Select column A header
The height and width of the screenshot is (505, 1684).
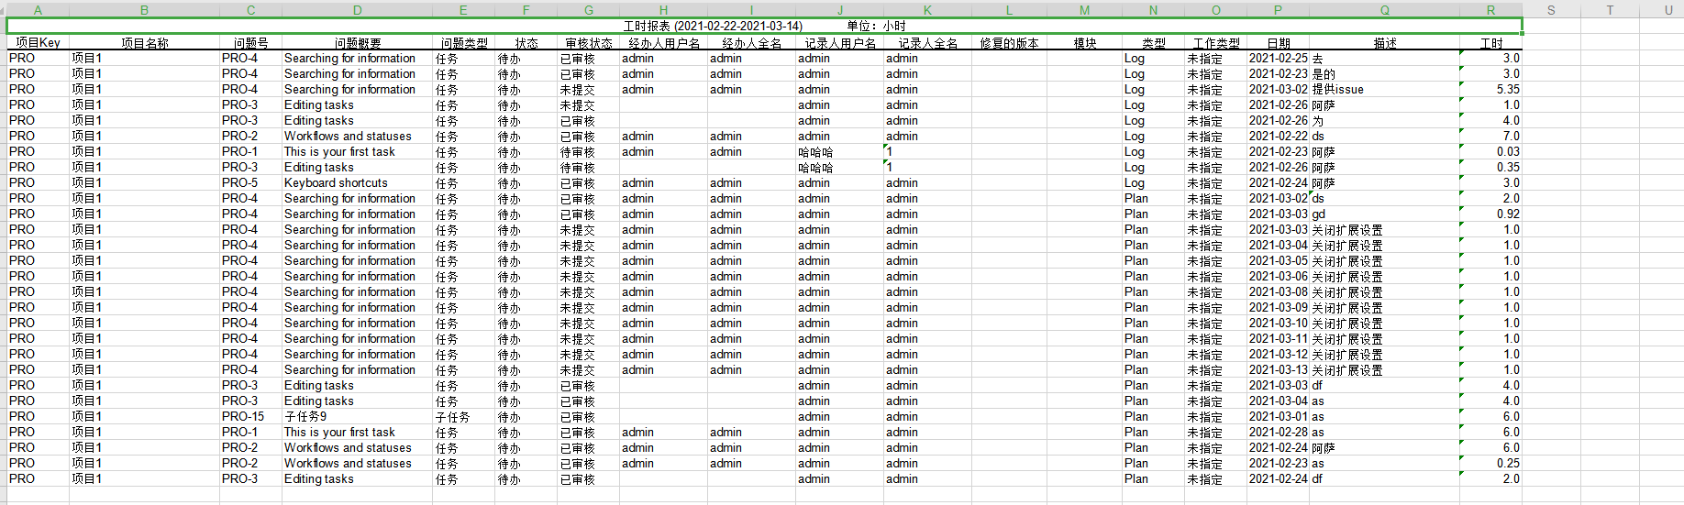click(38, 10)
